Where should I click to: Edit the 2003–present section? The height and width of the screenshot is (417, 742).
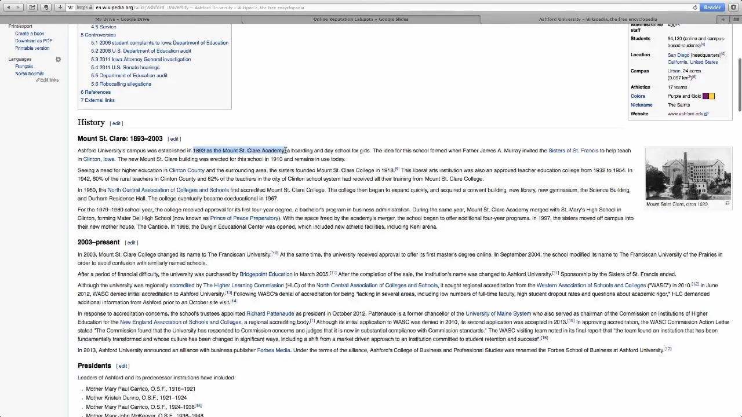pyautogui.click(x=132, y=243)
